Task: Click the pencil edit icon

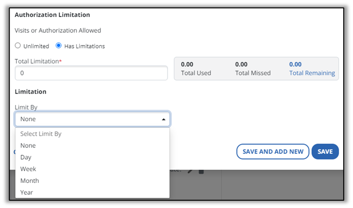Action: tap(190, 171)
